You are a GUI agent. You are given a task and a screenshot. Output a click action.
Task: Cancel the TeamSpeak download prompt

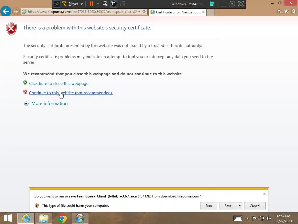click(x=255, y=206)
